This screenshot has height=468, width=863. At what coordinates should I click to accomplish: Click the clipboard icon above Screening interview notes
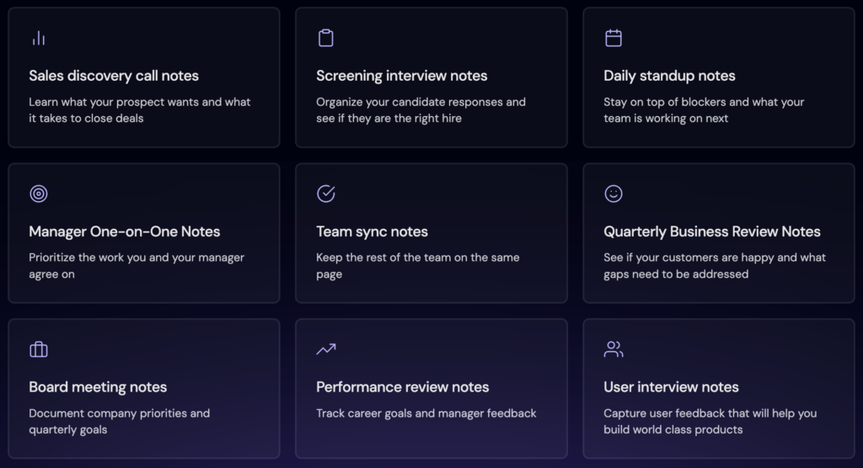[326, 38]
